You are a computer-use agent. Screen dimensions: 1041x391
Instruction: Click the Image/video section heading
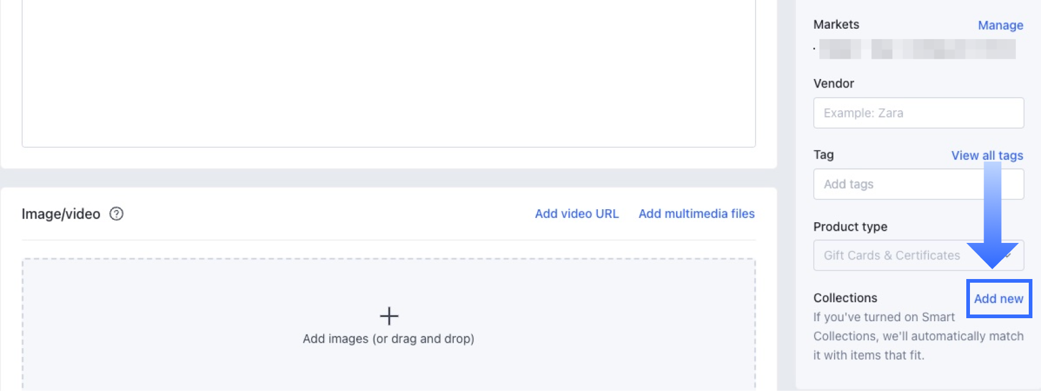pyautogui.click(x=61, y=214)
